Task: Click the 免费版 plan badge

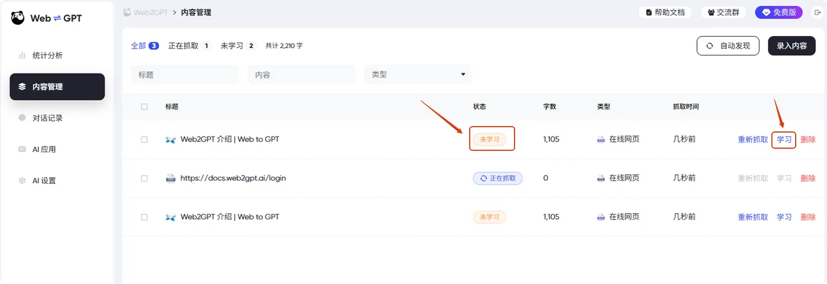Action: (779, 12)
